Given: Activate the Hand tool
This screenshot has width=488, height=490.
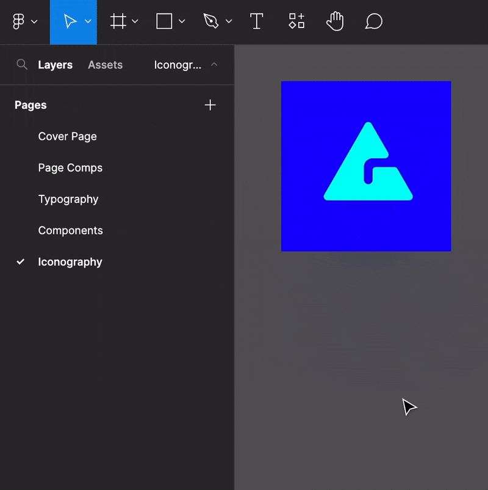Looking at the screenshot, I should [x=335, y=21].
